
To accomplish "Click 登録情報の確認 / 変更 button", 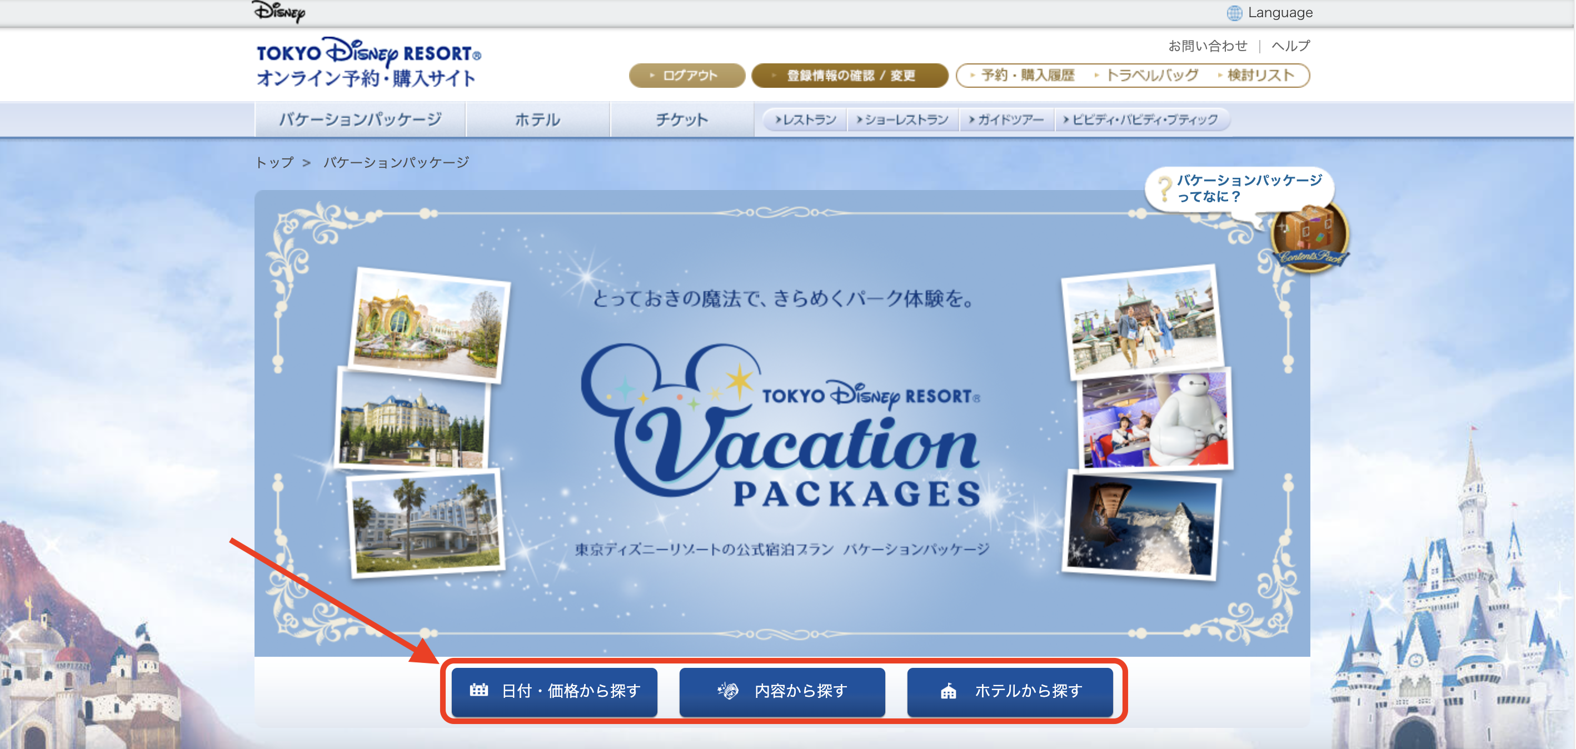I will 849,75.
